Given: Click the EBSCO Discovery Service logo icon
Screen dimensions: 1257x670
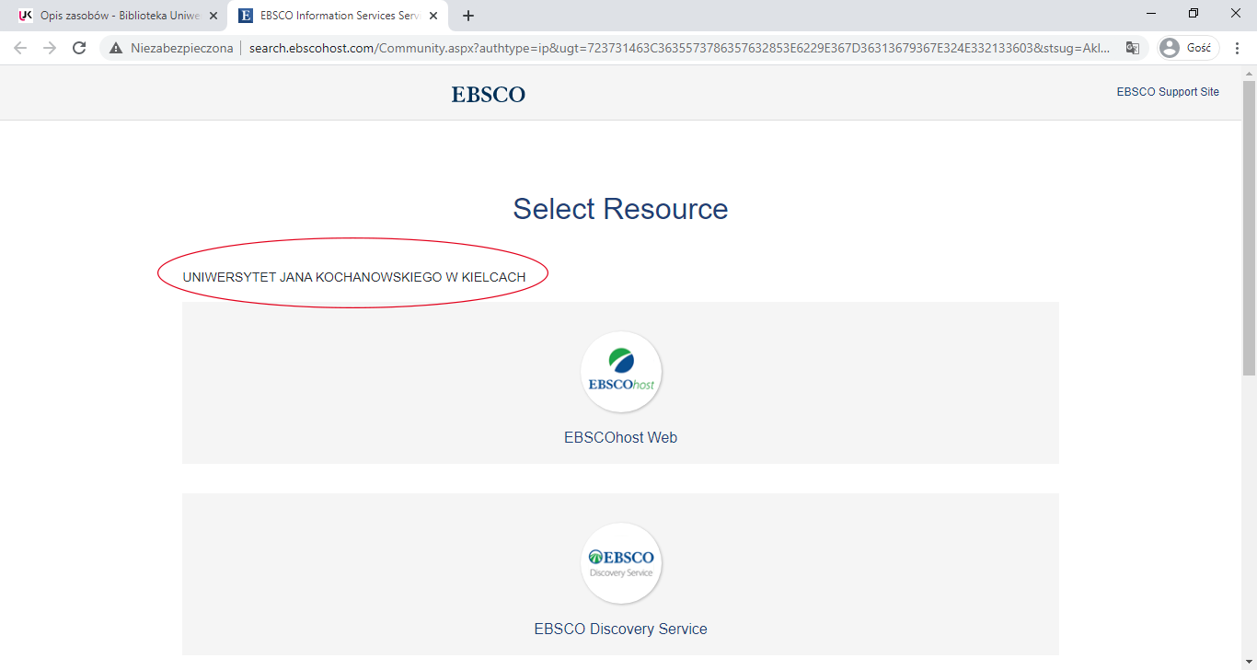Looking at the screenshot, I should point(621,563).
